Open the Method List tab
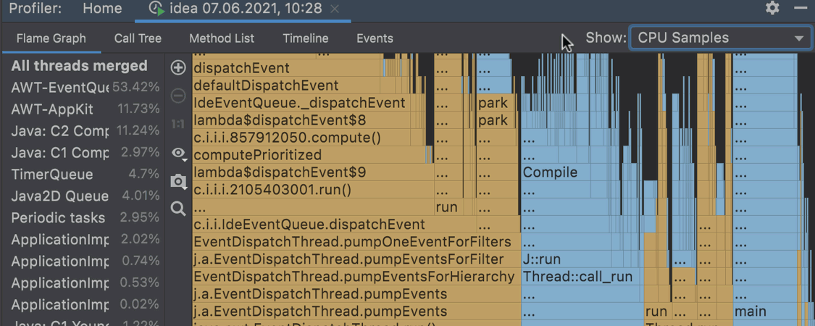815x326 pixels. pos(222,38)
